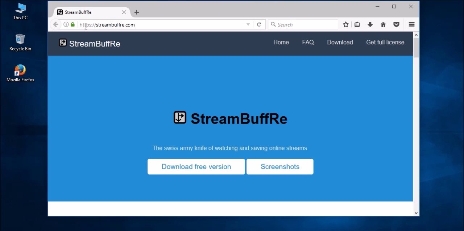
Task: Open This PC desktop icon
Action: (20, 11)
